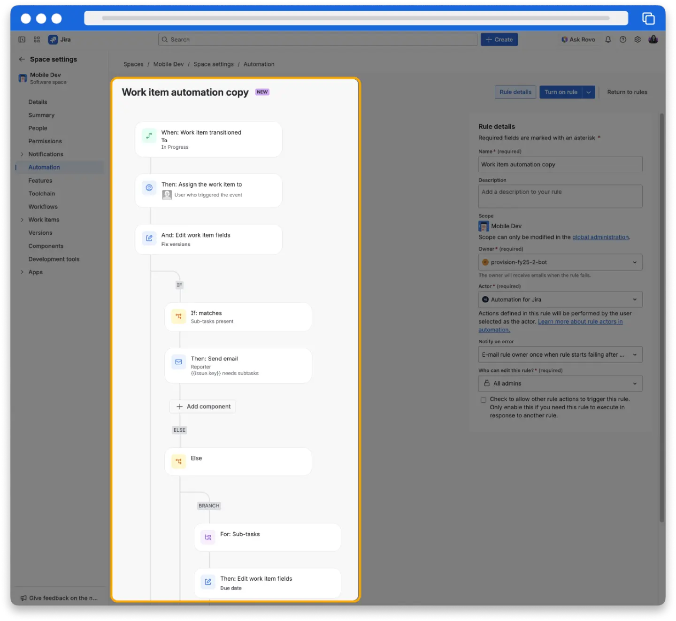The height and width of the screenshot is (621, 676).
Task: Click Add component button
Action: (203, 406)
